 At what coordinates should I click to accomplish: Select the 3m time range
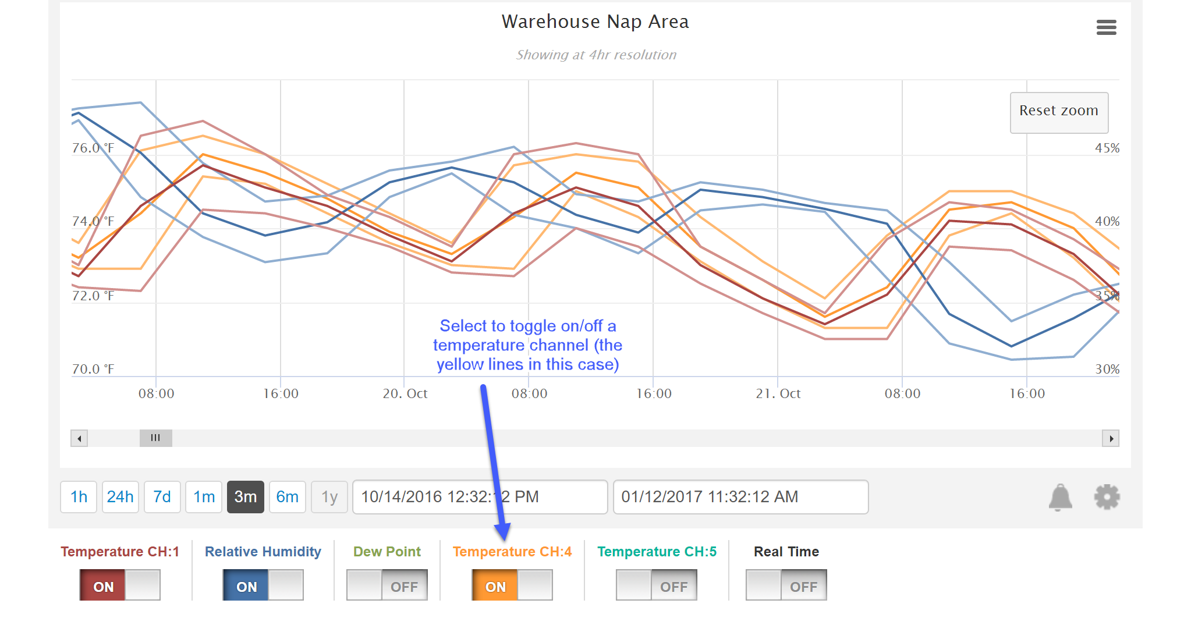click(246, 497)
